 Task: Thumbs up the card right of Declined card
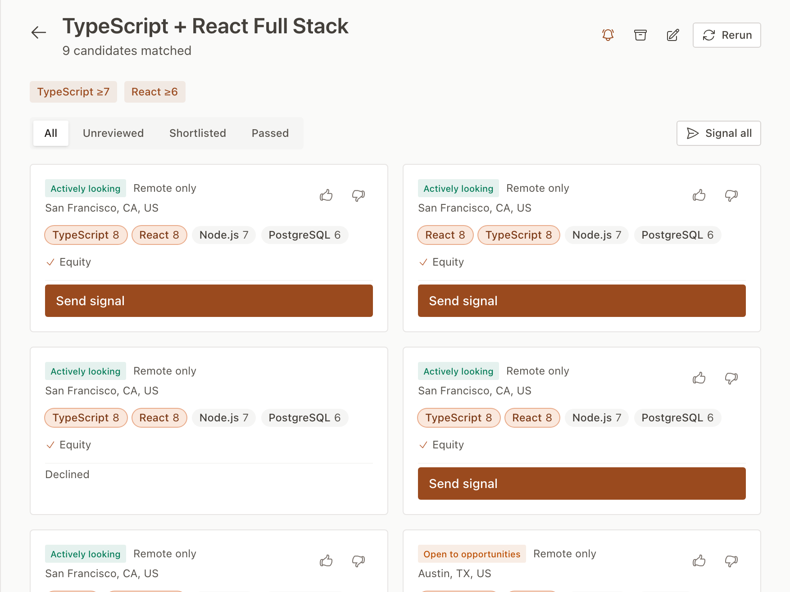tap(699, 378)
